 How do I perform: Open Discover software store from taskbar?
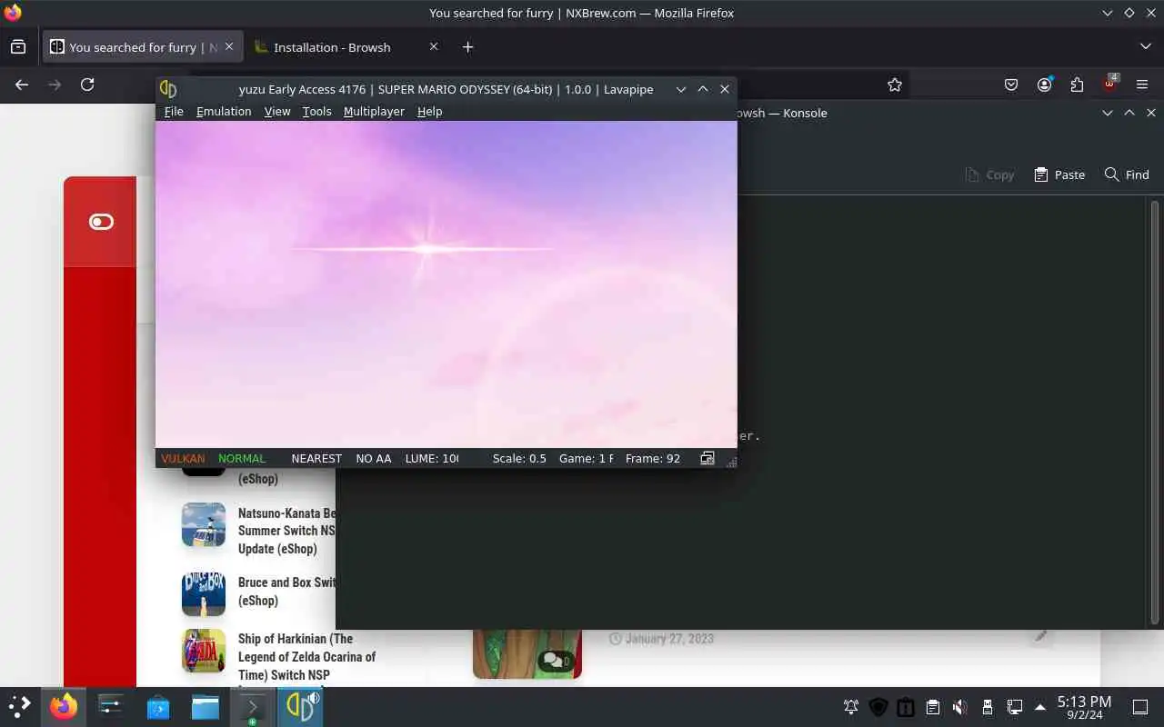pyautogui.click(x=158, y=706)
